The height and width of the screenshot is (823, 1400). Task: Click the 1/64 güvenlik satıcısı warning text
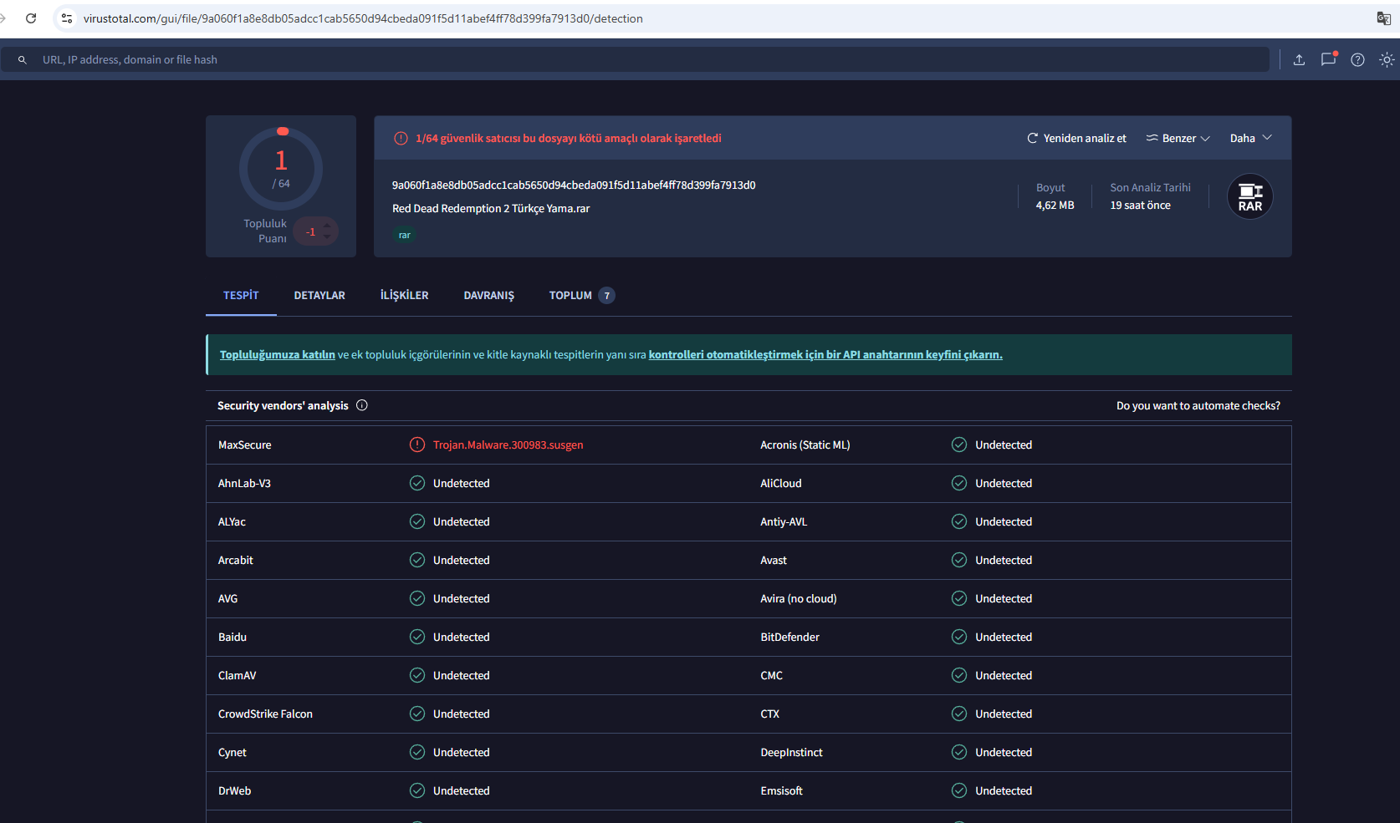[x=569, y=138]
